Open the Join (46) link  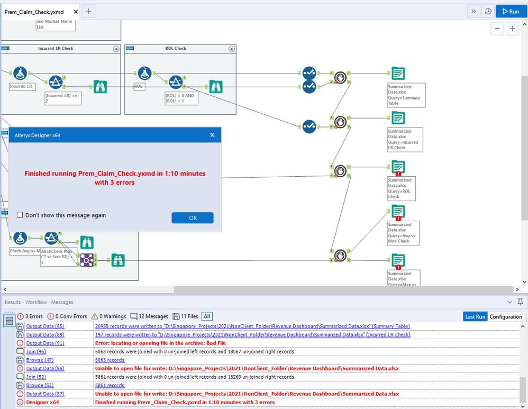pos(36,351)
